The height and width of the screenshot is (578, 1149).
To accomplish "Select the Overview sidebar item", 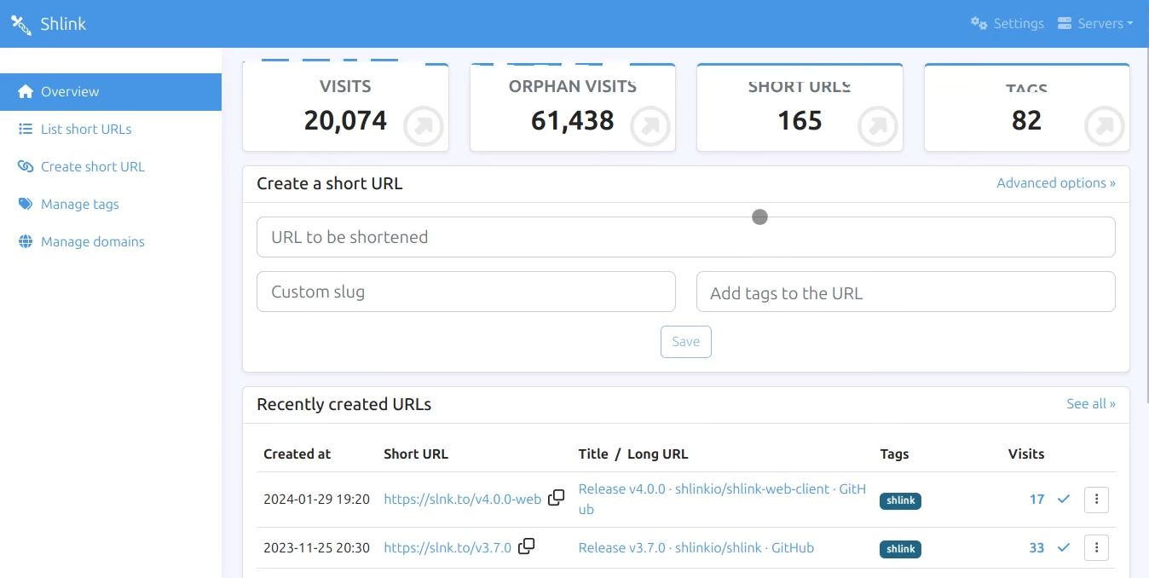I will [x=111, y=92].
